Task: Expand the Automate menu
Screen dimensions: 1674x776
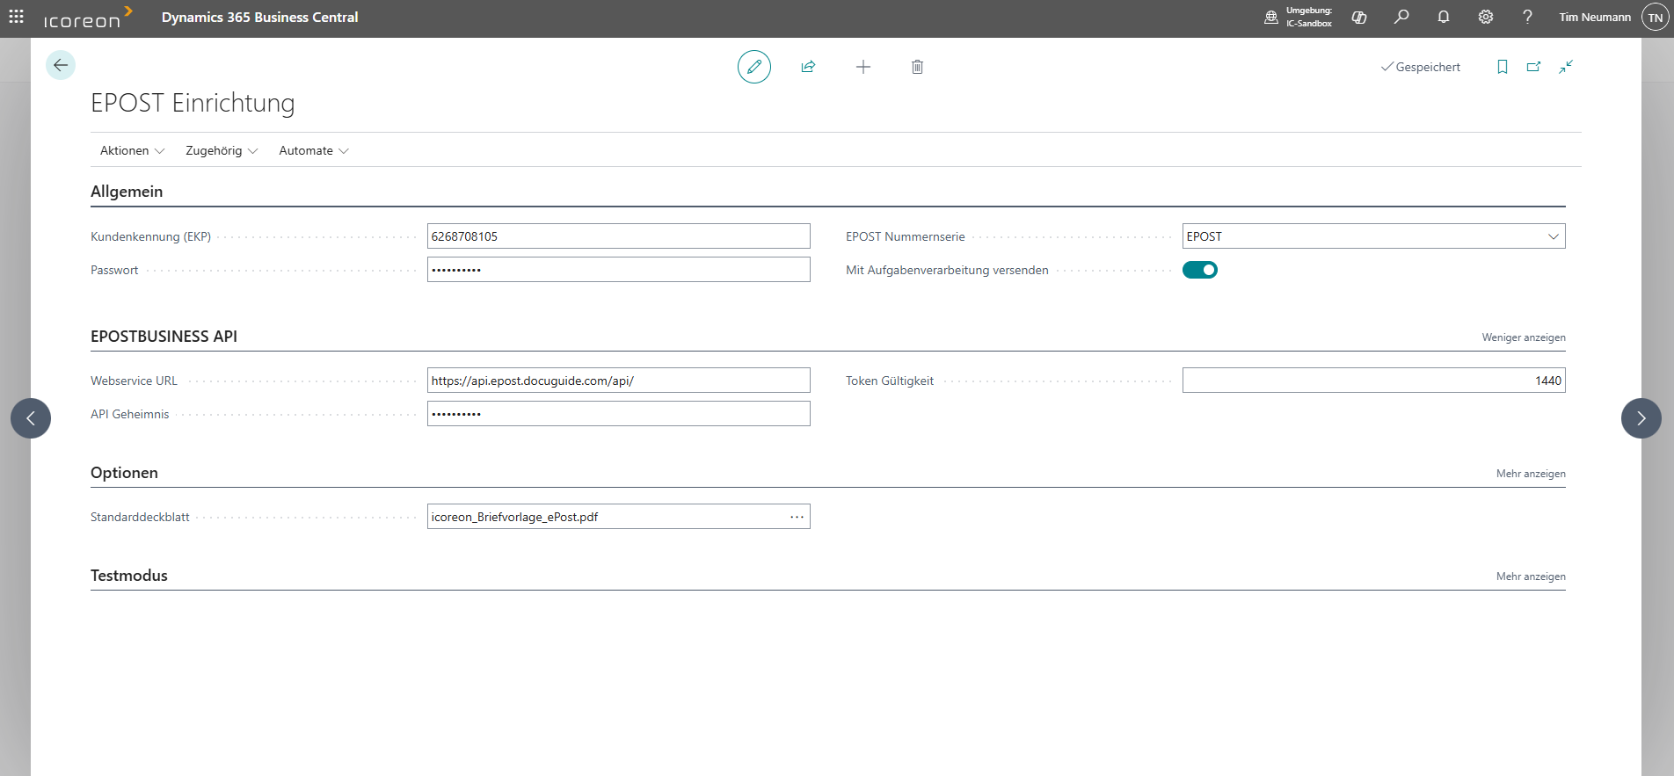Action: tap(314, 150)
